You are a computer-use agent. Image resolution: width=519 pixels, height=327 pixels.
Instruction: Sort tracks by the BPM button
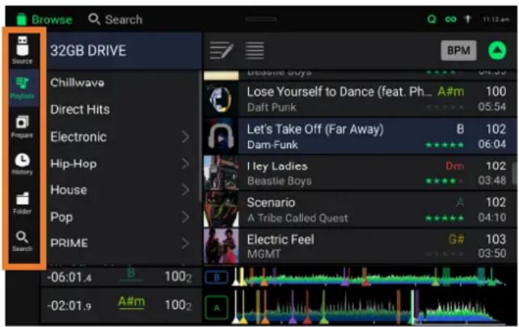[x=458, y=50]
